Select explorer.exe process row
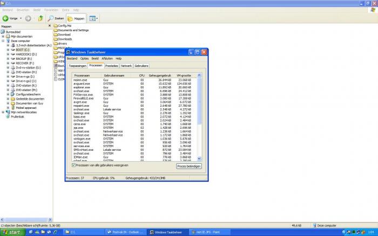The height and width of the screenshot is (236, 378). (134, 87)
